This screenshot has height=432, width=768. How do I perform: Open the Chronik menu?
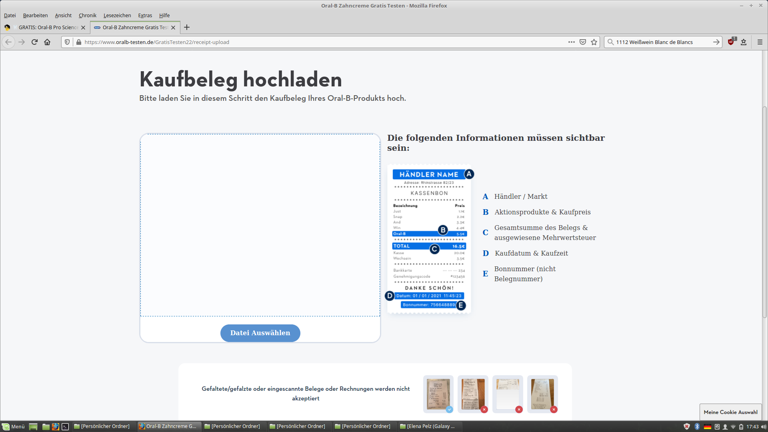pyautogui.click(x=88, y=15)
